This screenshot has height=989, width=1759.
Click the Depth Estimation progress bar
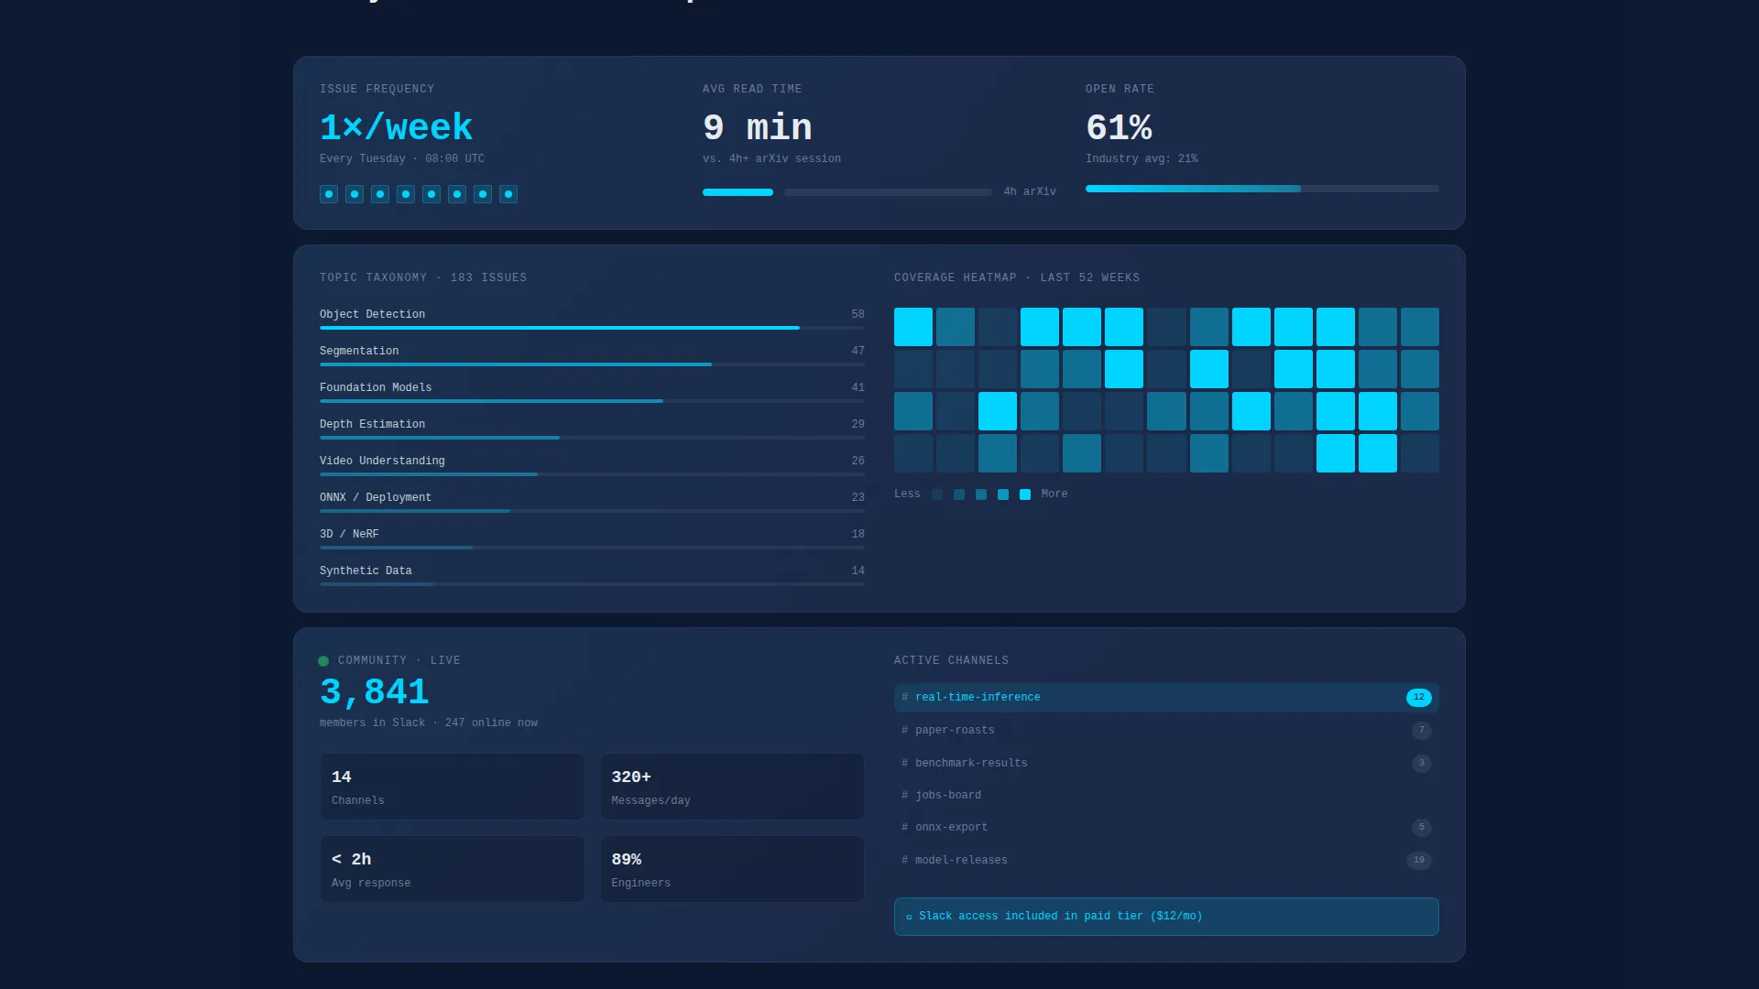tap(592, 438)
